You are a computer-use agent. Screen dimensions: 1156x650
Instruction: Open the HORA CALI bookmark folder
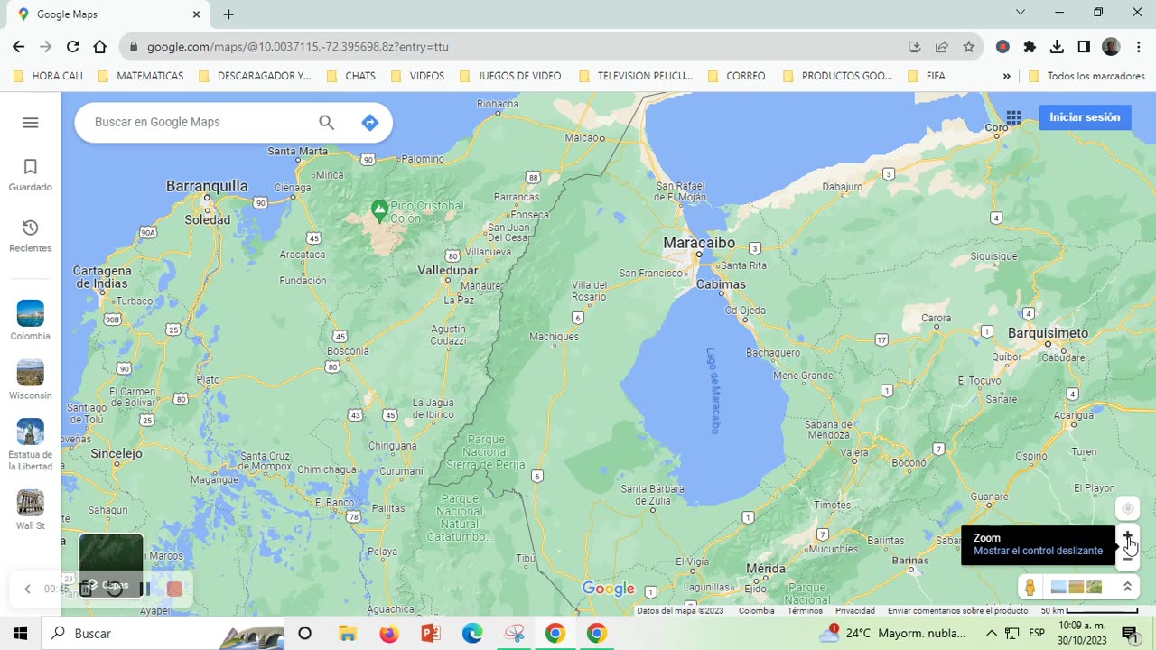(x=48, y=76)
